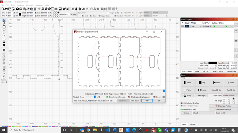Click the Play button in Preview

pyautogui.click(x=147, y=101)
